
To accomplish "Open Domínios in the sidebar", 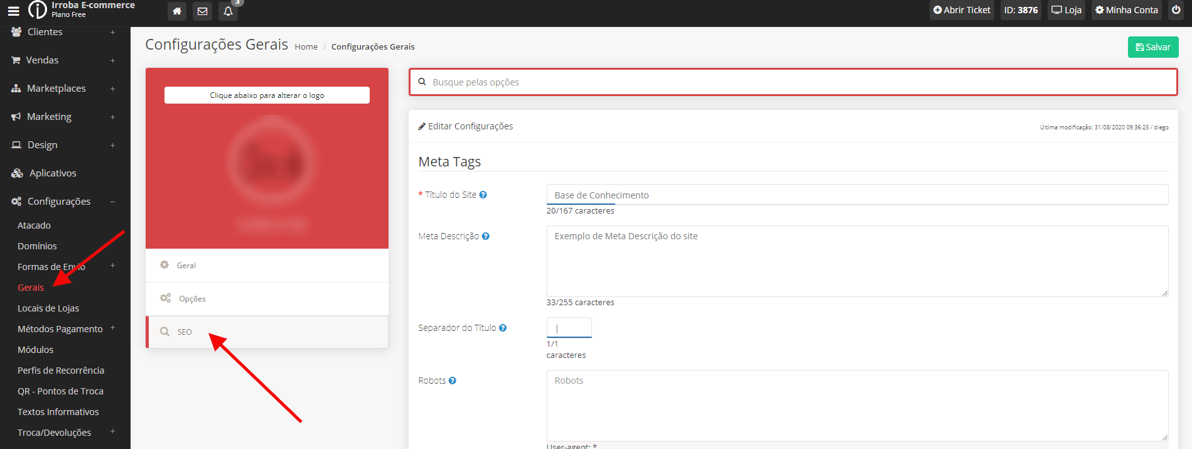I will click(x=37, y=246).
